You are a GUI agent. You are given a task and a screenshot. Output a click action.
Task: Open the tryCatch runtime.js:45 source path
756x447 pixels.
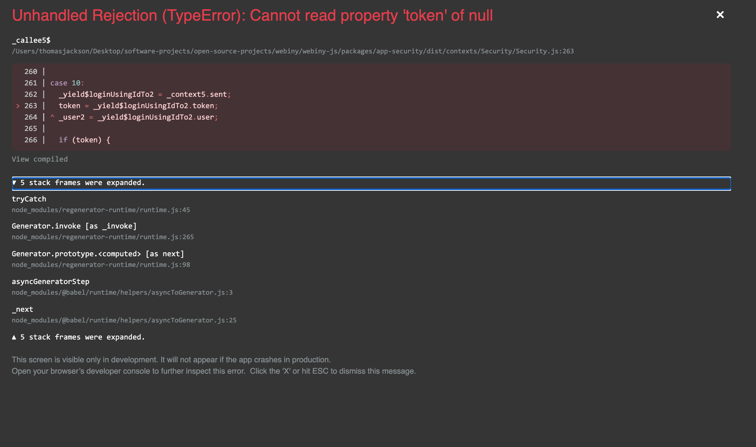tap(101, 210)
